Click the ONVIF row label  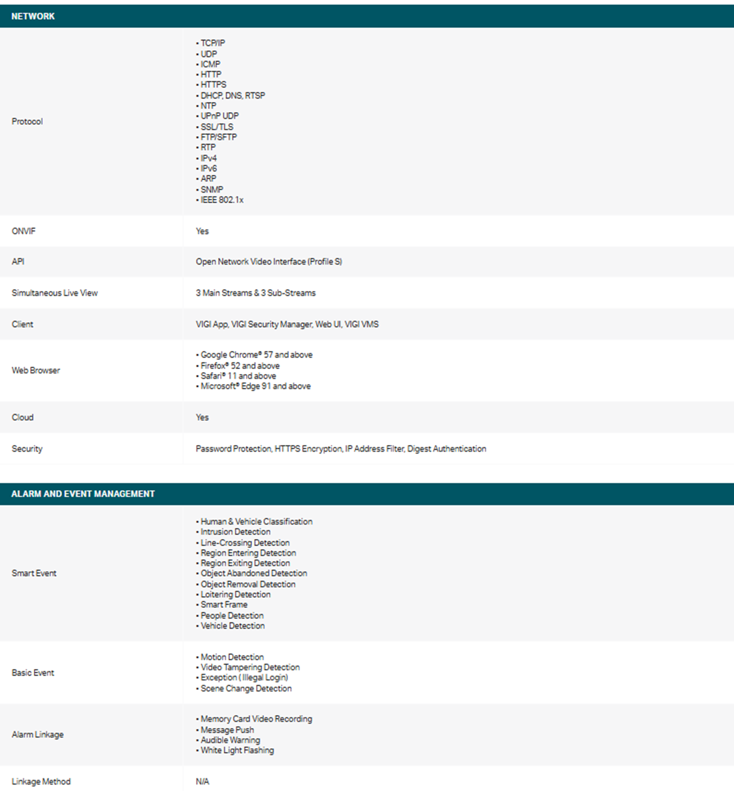[23, 231]
